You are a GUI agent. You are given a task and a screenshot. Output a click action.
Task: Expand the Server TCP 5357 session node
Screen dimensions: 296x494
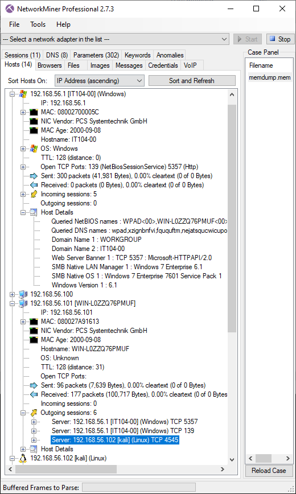34,422
